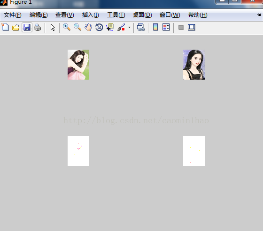Image resolution: width=263 pixels, height=231 pixels.
Task: Select the Edit Plot arrow tool
Action: click(x=53, y=28)
